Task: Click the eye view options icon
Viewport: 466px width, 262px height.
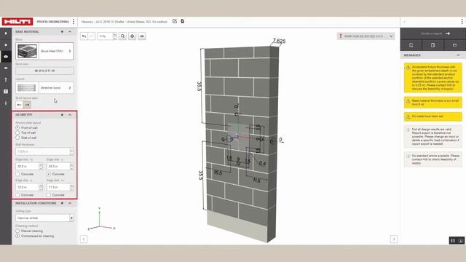Action: [142, 36]
